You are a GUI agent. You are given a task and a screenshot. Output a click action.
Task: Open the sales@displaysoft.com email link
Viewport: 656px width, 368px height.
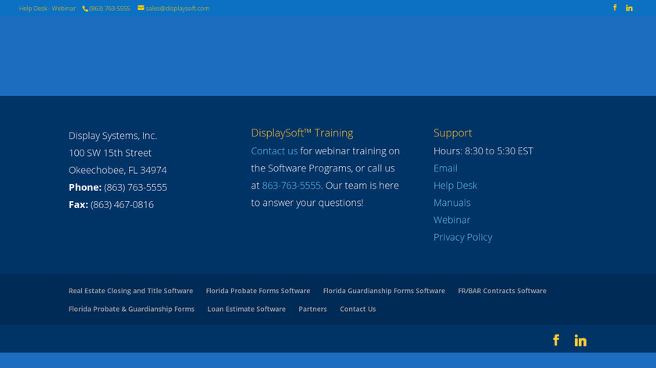pyautogui.click(x=177, y=9)
